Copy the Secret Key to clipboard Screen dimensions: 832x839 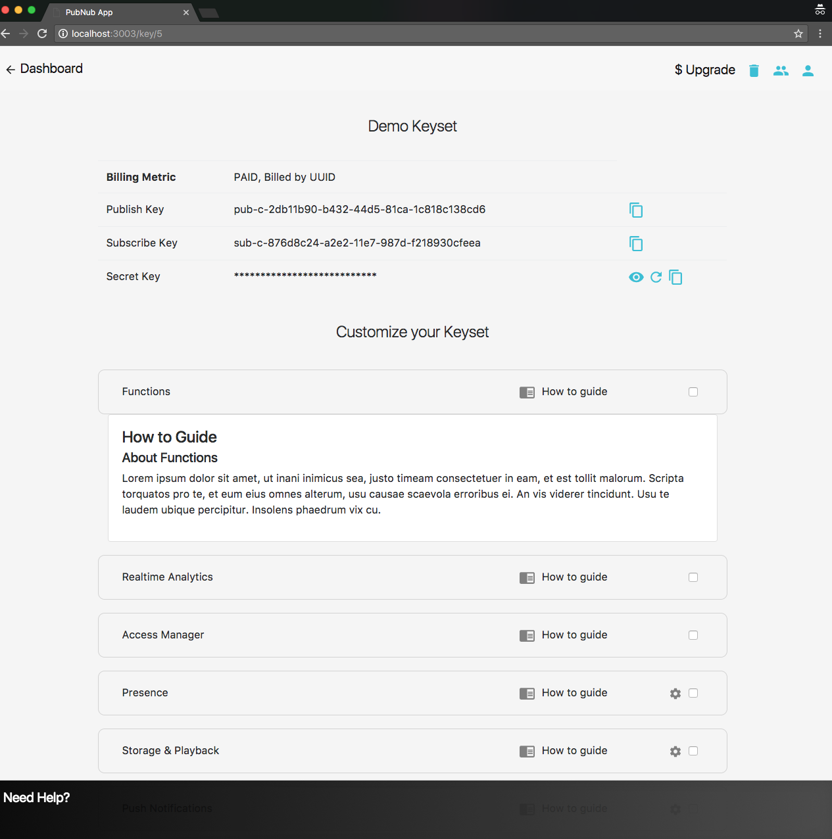675,277
